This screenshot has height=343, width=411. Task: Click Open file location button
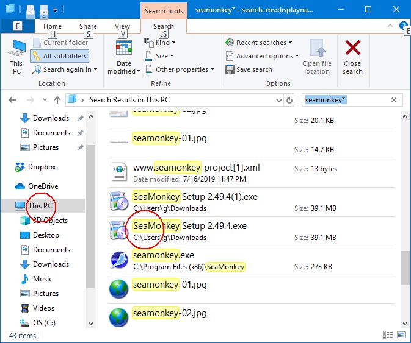point(316,57)
